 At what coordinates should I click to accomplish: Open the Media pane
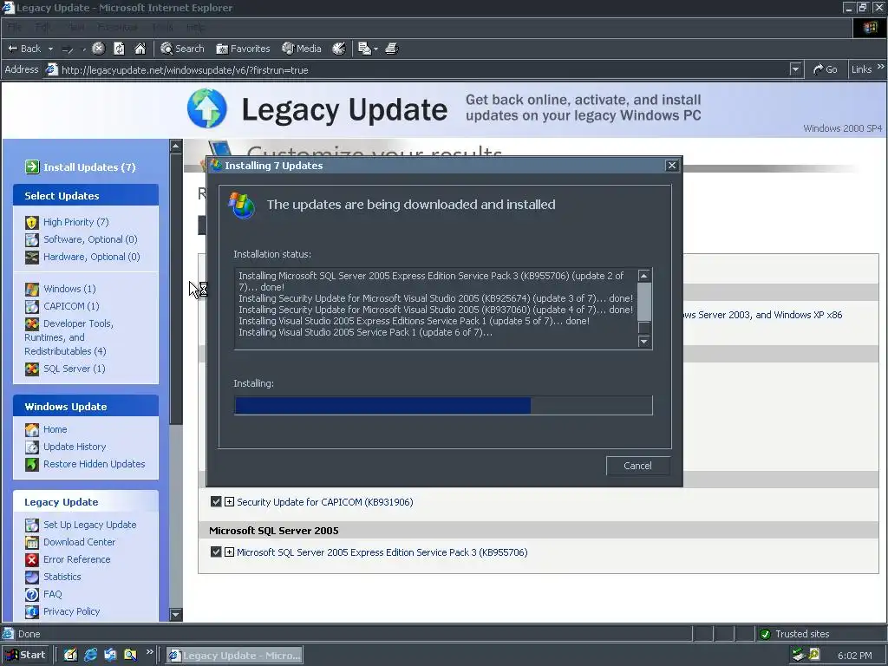tap(302, 49)
